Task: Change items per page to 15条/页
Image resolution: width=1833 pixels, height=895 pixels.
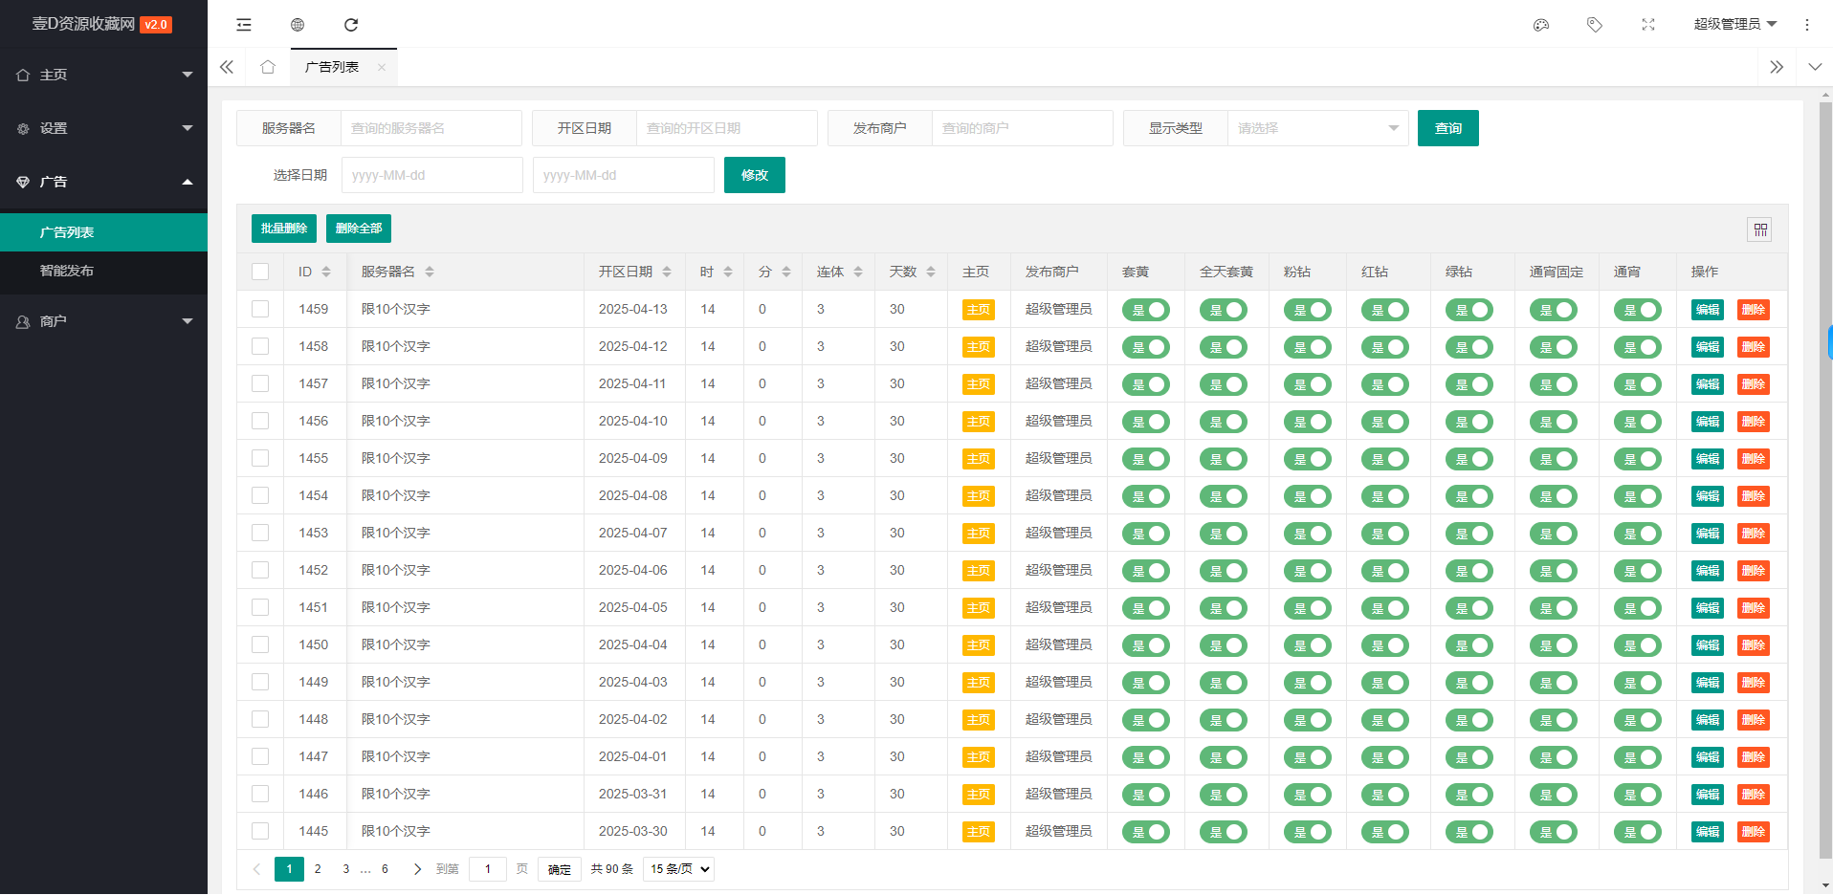Action: click(677, 869)
